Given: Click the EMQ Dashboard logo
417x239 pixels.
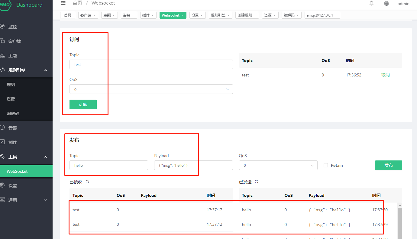Looking at the screenshot, I should (21, 5).
